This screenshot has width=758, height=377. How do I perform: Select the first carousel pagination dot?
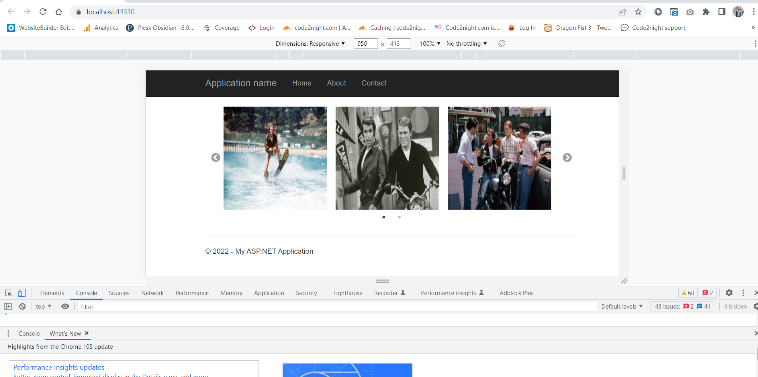pyautogui.click(x=384, y=217)
